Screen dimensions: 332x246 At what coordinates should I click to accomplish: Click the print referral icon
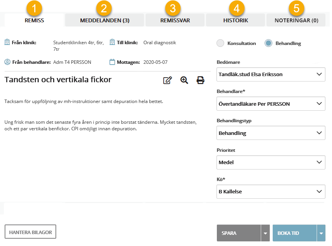click(201, 80)
